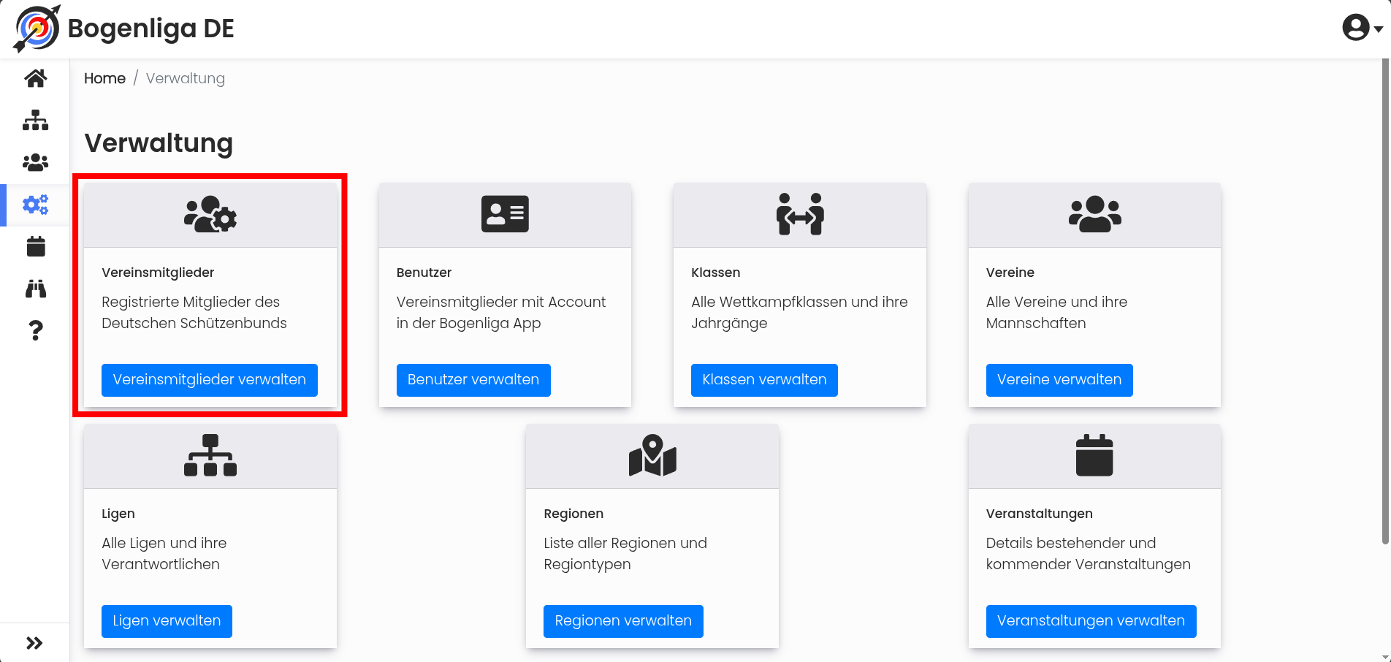Open the user account dropdown menu
Screen dimensions: 1391x662
point(1363,28)
